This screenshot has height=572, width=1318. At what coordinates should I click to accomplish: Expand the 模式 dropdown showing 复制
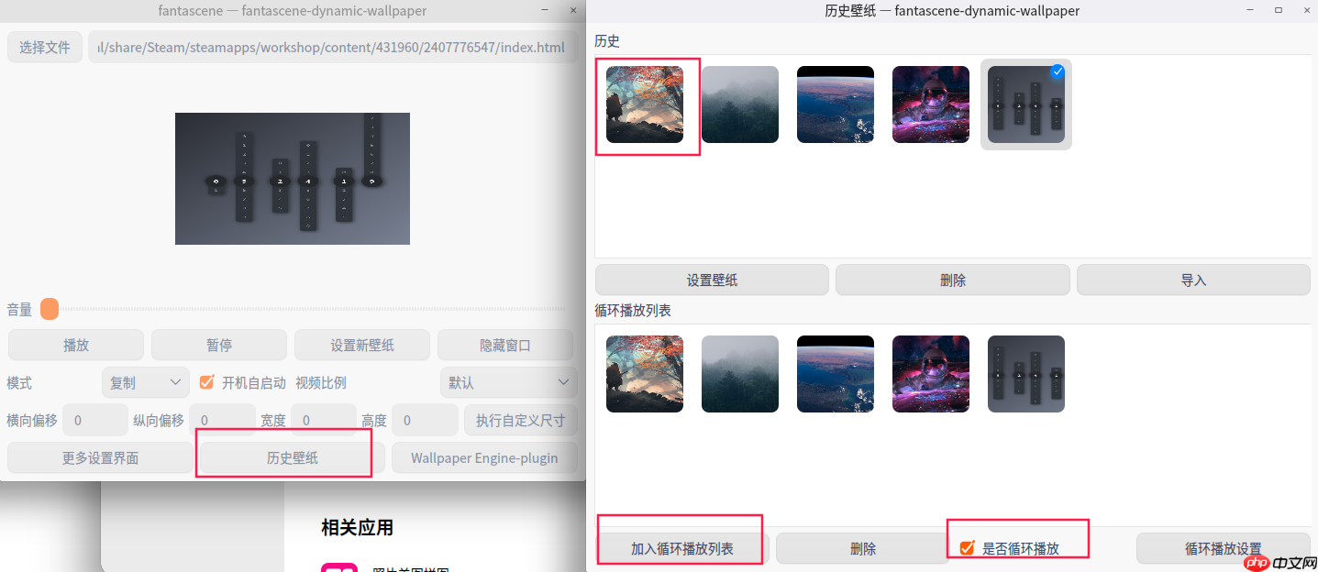pyautogui.click(x=146, y=382)
